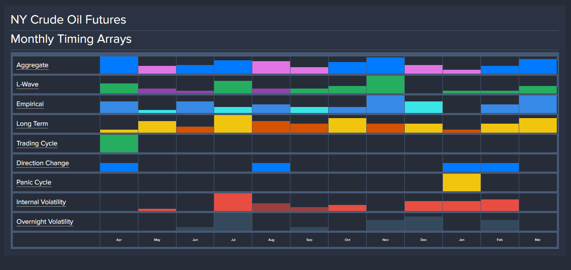Click the Direction Change label
This screenshot has height=270, width=571.
[42, 163]
